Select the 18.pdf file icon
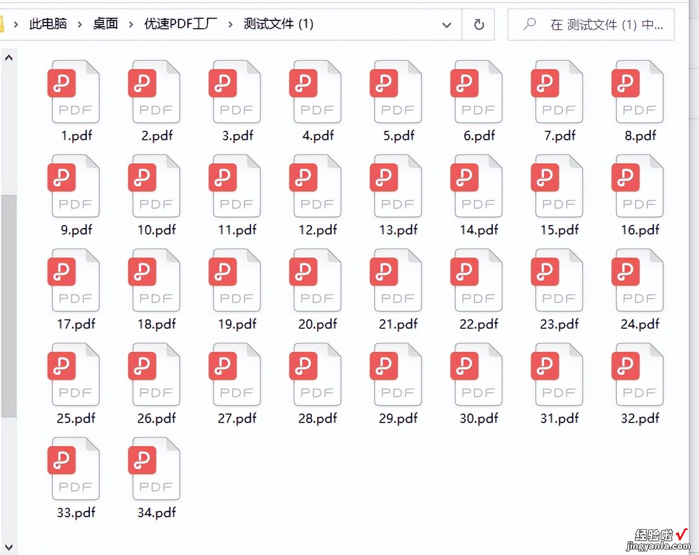The image size is (699, 555). click(154, 280)
